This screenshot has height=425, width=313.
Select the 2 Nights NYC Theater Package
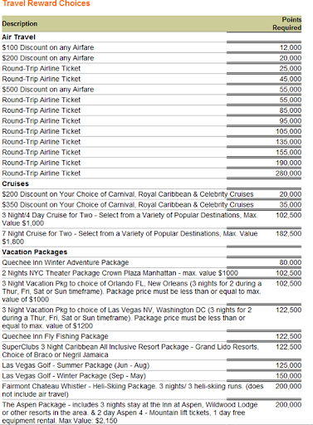pyautogui.click(x=120, y=273)
